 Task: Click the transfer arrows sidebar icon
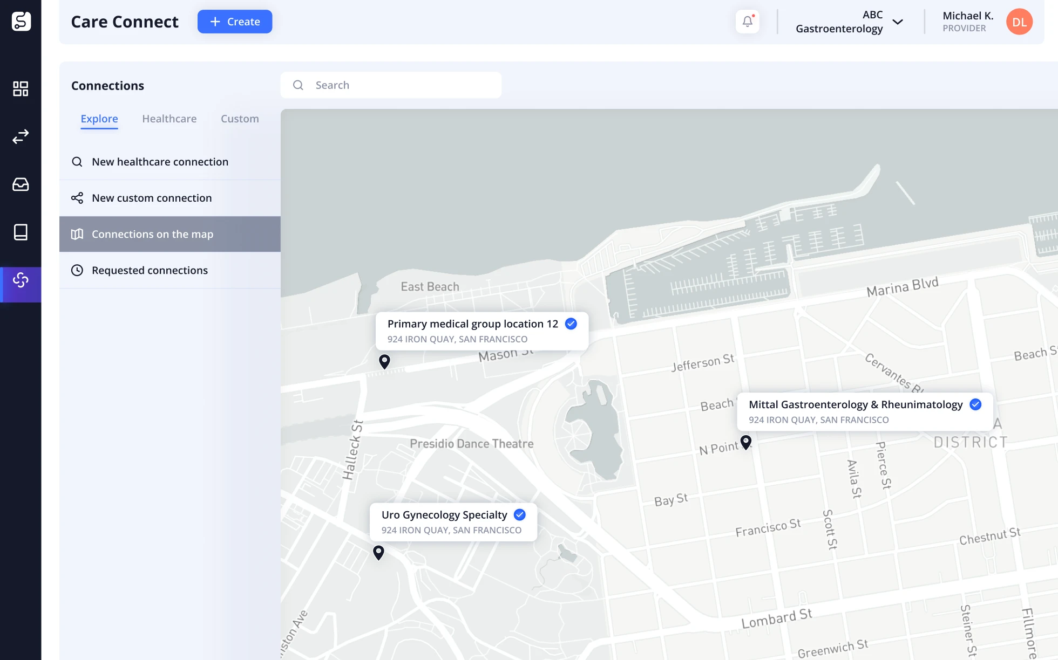point(21,136)
